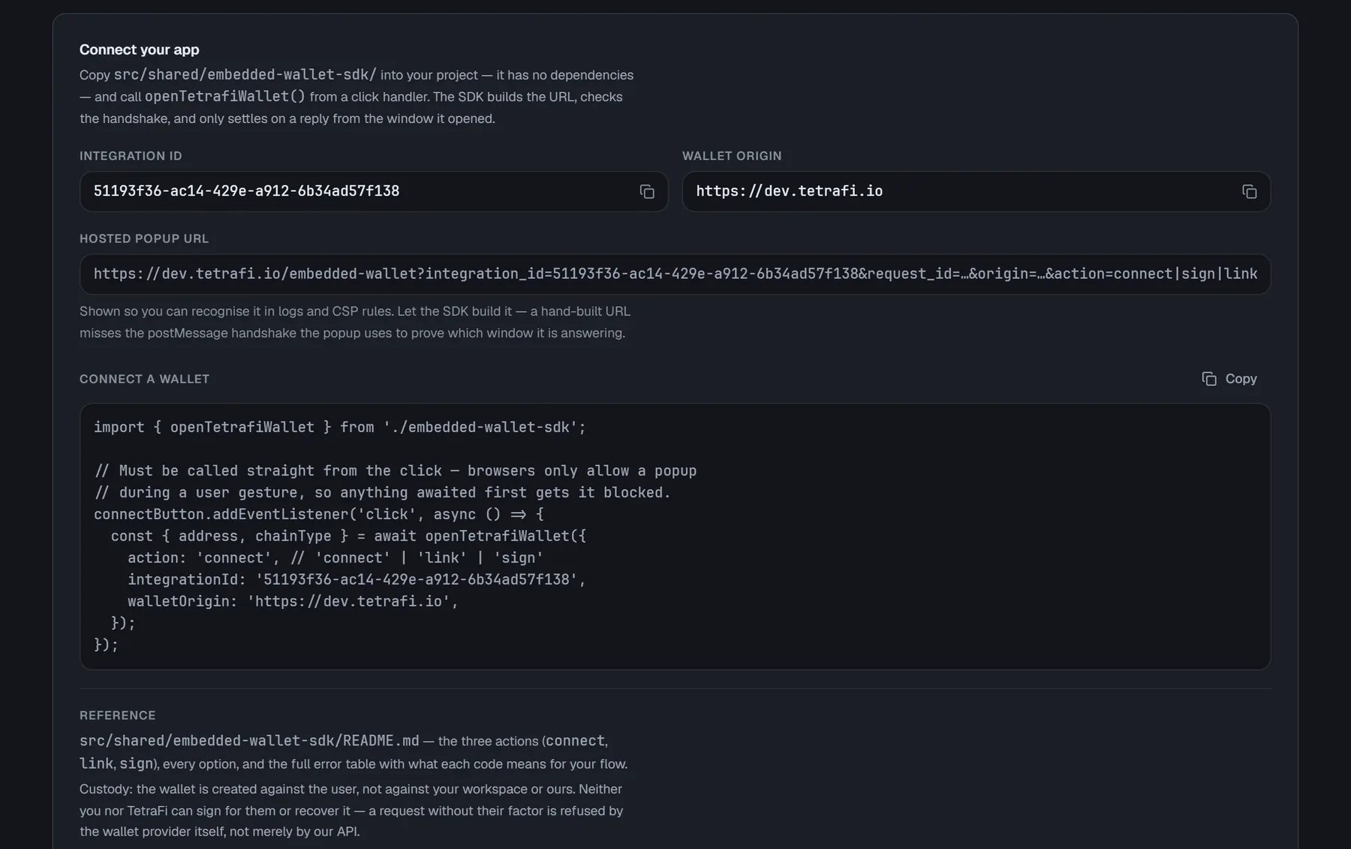Click the CONNECT A WALLET label
This screenshot has width=1351, height=849.
click(144, 379)
